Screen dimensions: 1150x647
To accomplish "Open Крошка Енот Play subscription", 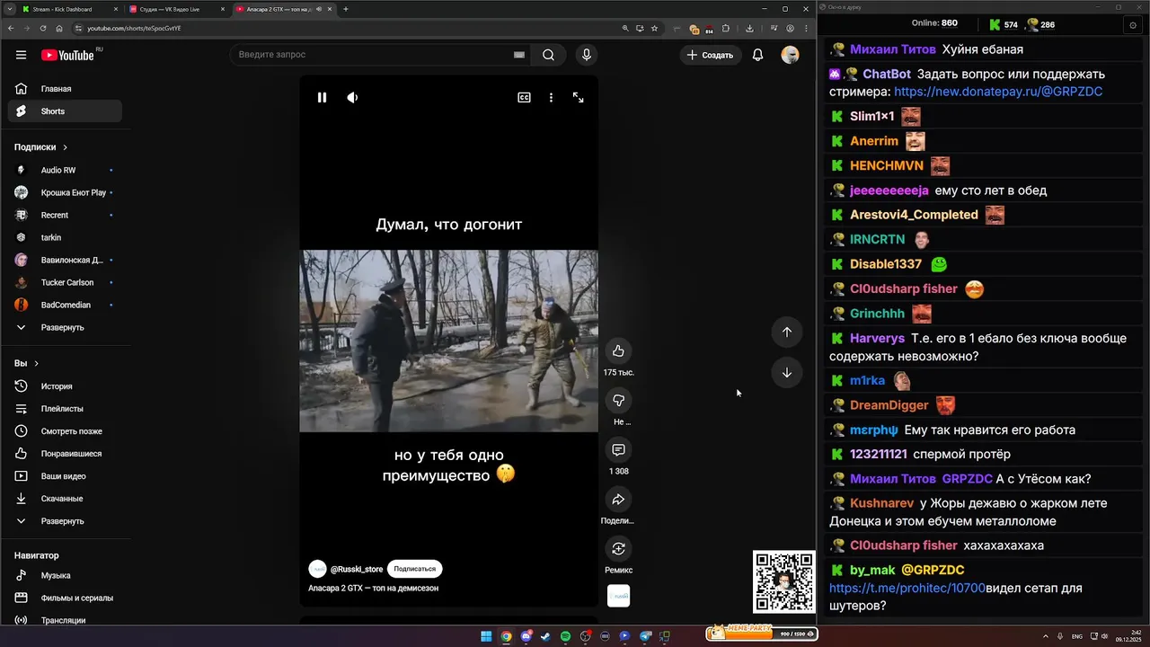I will pyautogui.click(x=65, y=192).
